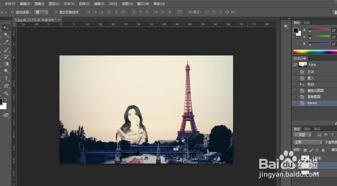Enable the 显示变换控件 checkbox
This screenshot has width=337, height=186.
56,12
